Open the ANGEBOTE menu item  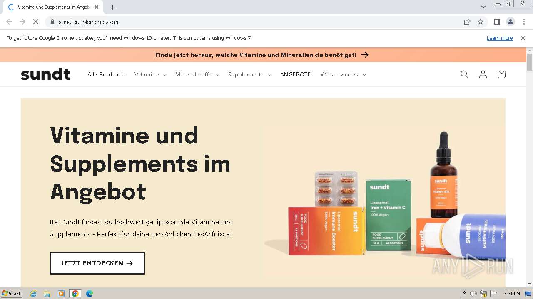pyautogui.click(x=296, y=74)
